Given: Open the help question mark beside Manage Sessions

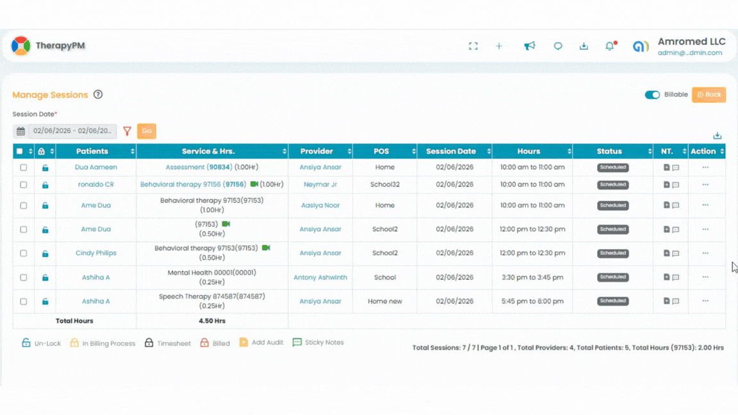Looking at the screenshot, I should pyautogui.click(x=98, y=95).
